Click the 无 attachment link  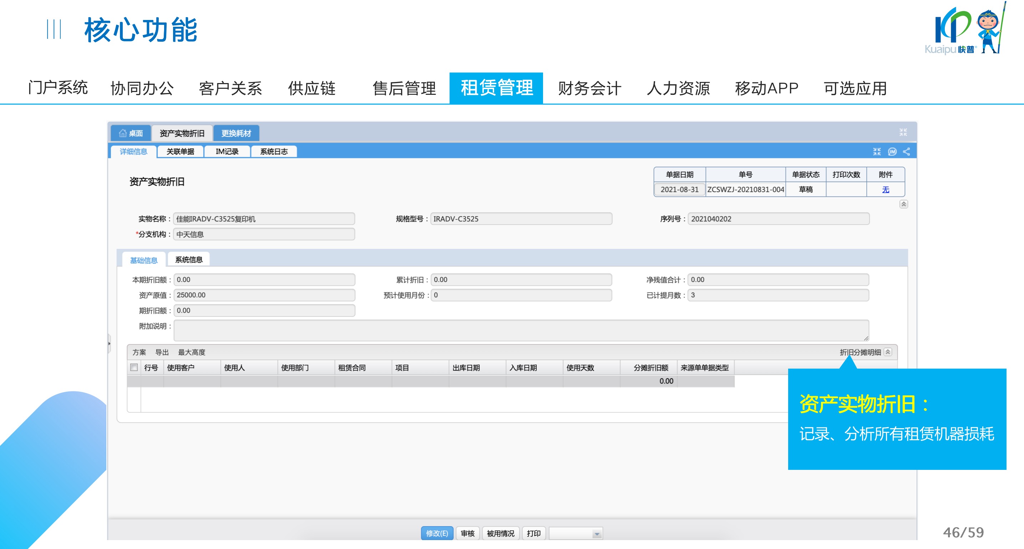886,190
